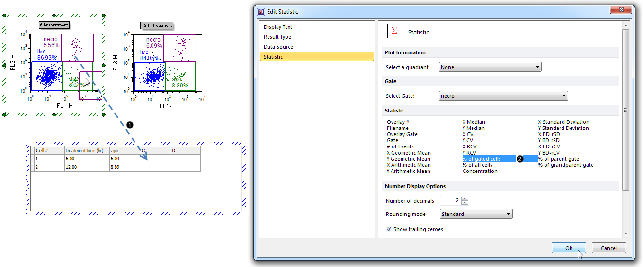The image size is (643, 267).
Task: Close the Edit Statistic dialog
Action: pos(621,11)
